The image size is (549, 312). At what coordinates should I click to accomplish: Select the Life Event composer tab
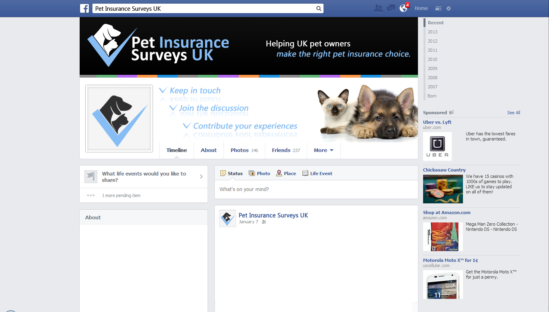pos(317,174)
